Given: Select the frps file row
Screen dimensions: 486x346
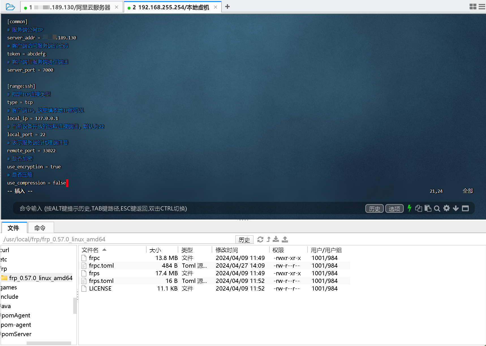Looking at the screenshot, I should click(x=215, y=273).
